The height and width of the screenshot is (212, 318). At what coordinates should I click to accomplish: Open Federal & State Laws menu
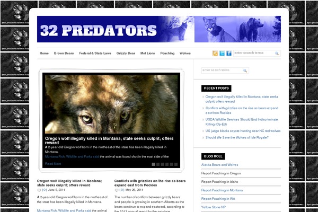(95, 53)
